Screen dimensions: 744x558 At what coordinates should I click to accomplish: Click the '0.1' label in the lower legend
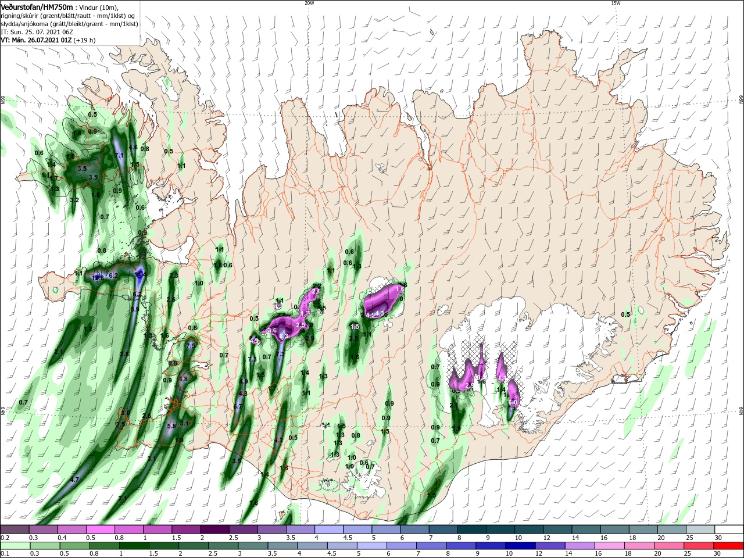5,554
